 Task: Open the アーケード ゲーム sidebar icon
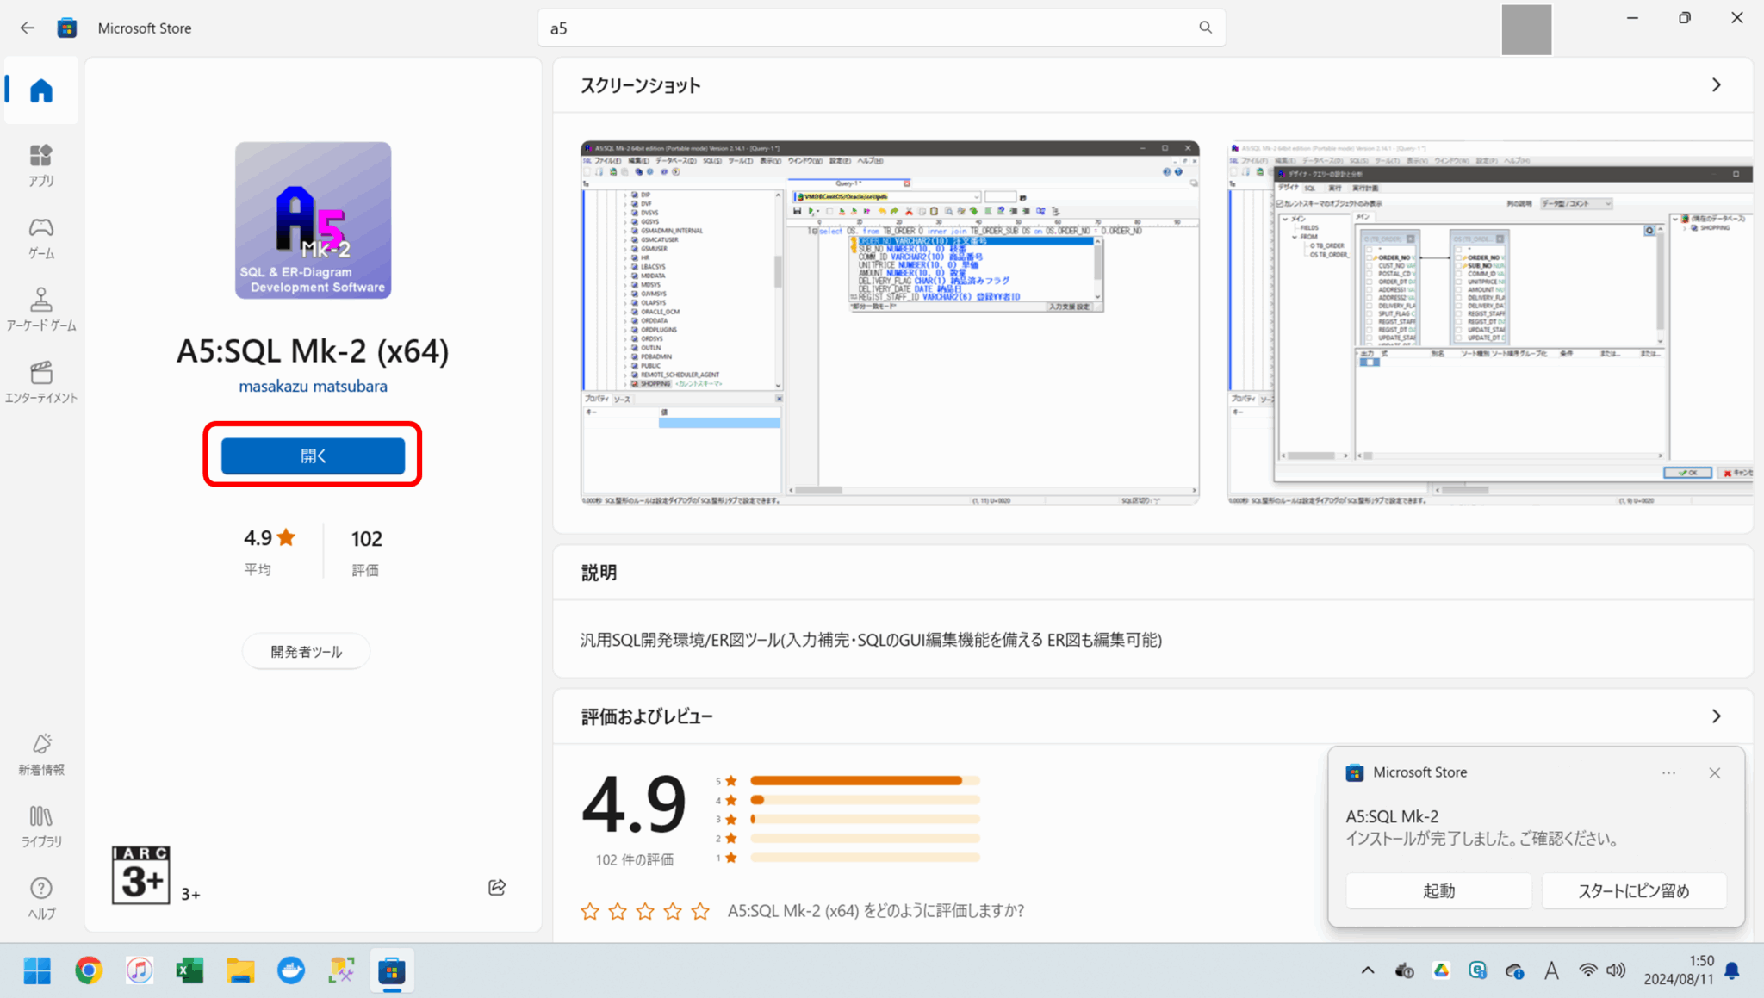point(40,307)
